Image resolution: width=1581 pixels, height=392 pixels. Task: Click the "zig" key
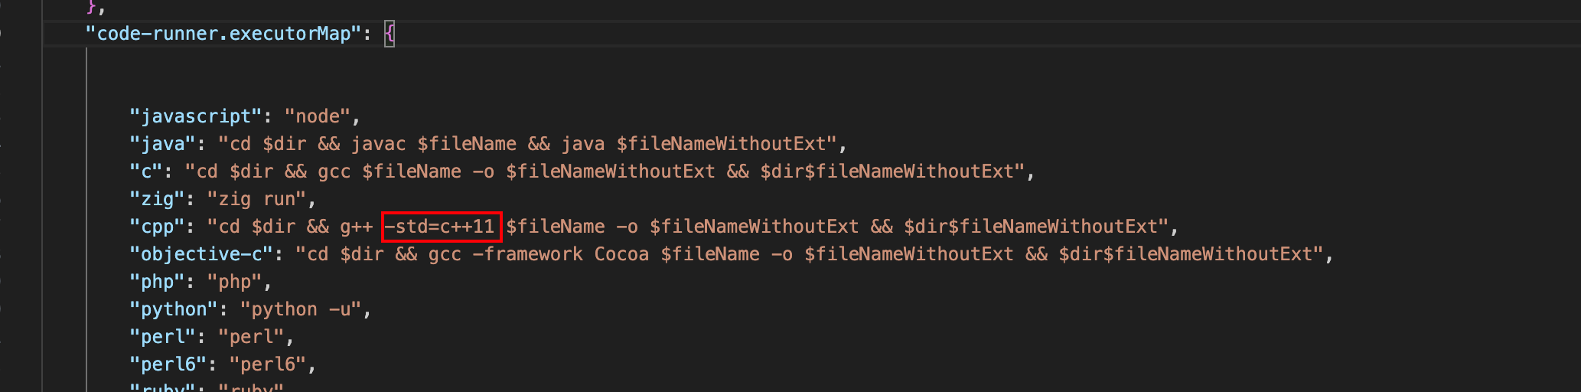(157, 199)
